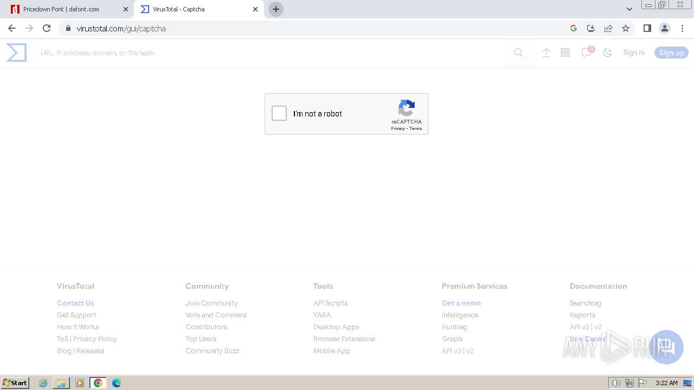Open the Desktop Apps link

tap(336, 327)
